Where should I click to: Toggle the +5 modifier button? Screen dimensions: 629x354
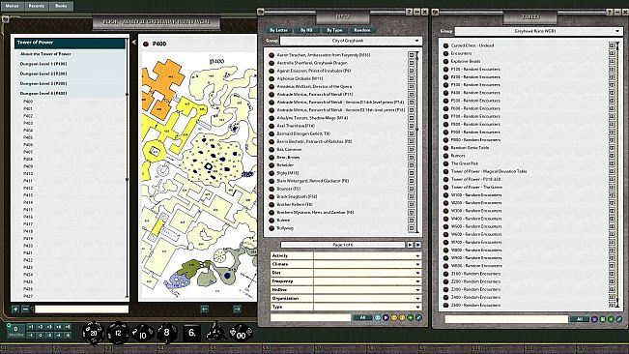point(68,327)
